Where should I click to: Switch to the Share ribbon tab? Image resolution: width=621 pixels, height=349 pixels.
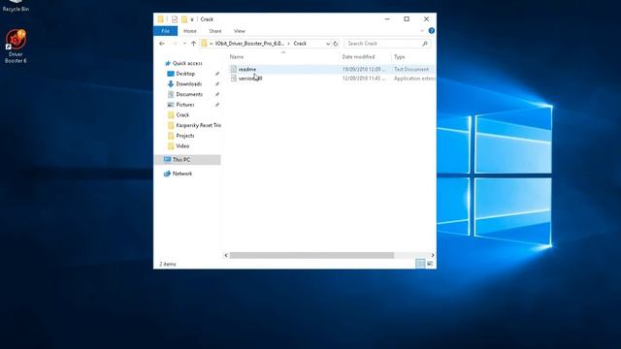[x=215, y=31]
